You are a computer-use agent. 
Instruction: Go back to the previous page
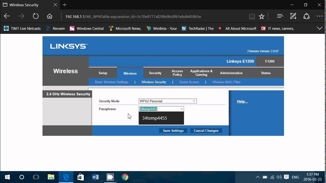point(7,16)
